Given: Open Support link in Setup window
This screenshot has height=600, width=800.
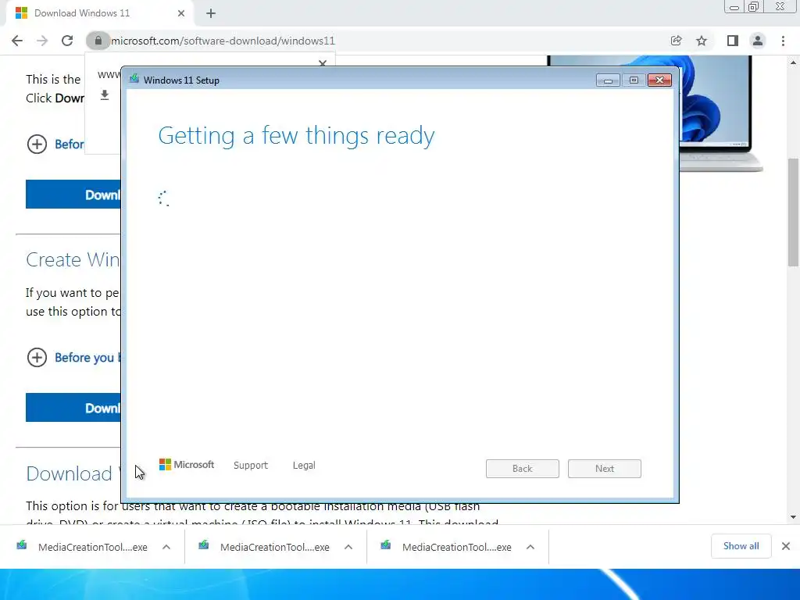Looking at the screenshot, I should (x=251, y=466).
